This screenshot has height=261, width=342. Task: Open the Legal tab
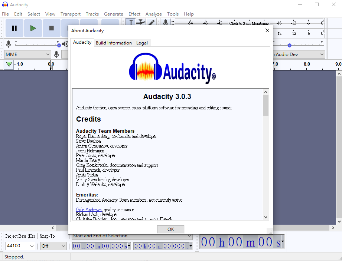click(x=142, y=43)
